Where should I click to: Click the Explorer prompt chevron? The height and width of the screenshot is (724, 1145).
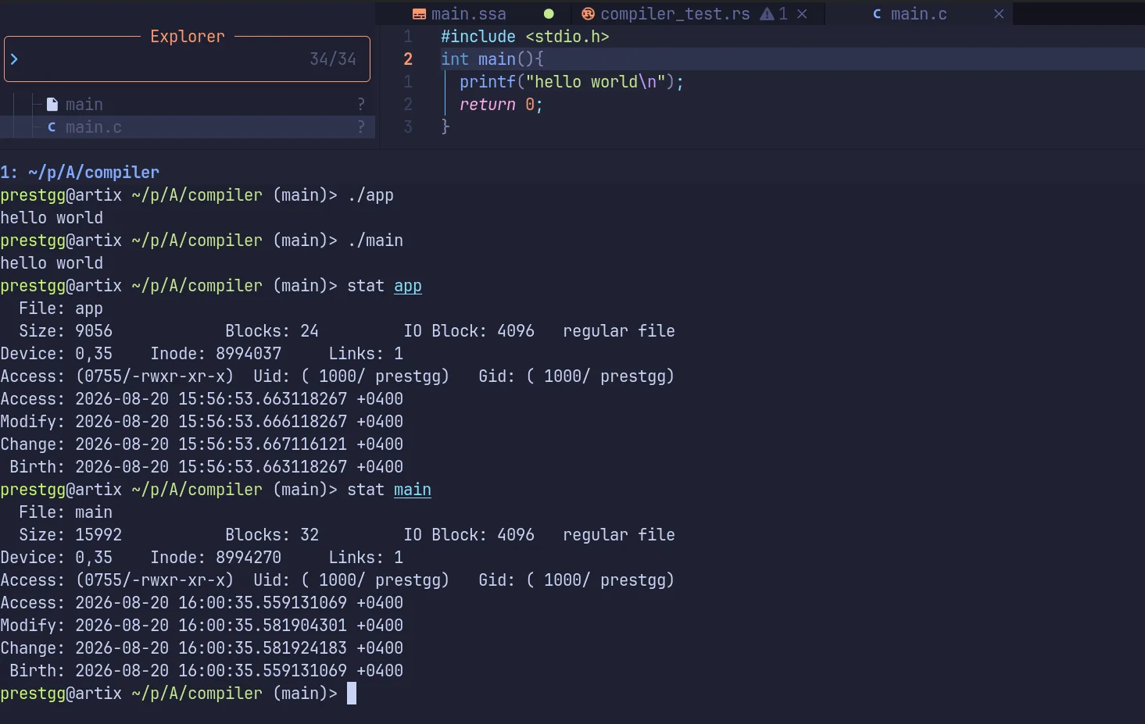pos(14,59)
